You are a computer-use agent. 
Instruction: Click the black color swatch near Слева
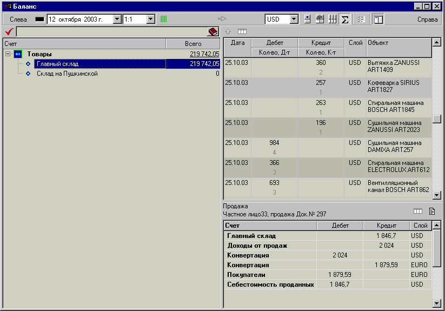coord(39,19)
